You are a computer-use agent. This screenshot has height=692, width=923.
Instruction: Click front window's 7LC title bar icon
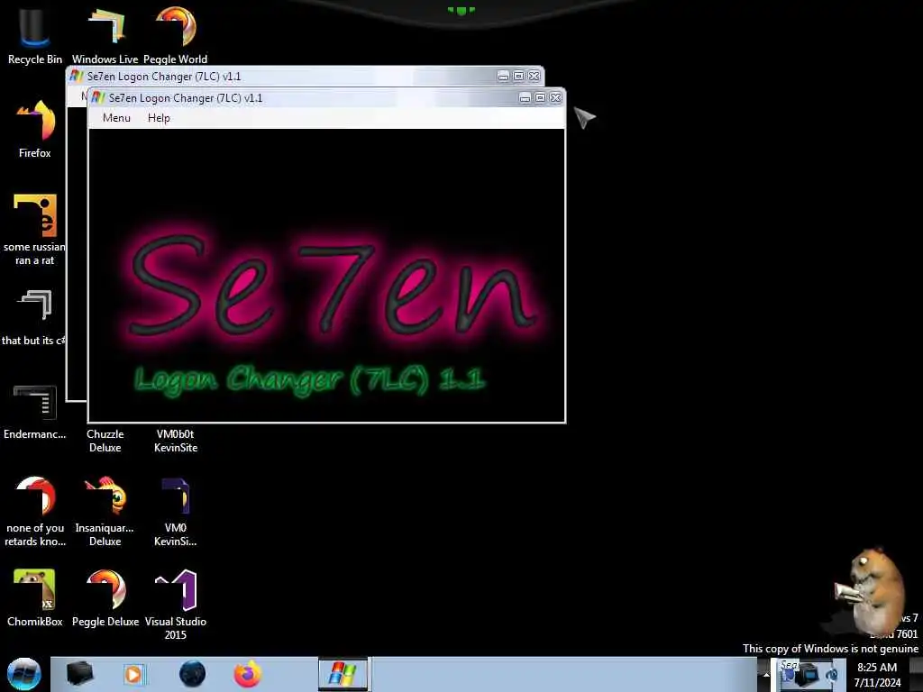click(98, 97)
